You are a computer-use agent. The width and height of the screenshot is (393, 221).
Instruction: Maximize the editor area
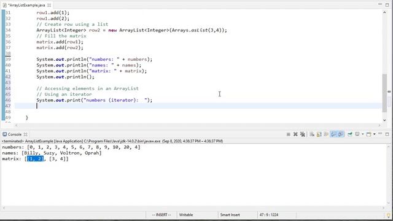click(387, 5)
